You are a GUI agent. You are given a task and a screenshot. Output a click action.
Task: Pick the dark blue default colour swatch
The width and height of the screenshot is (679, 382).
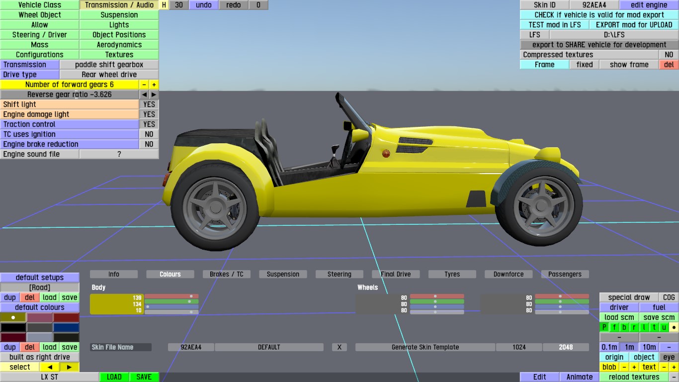pyautogui.click(x=66, y=327)
